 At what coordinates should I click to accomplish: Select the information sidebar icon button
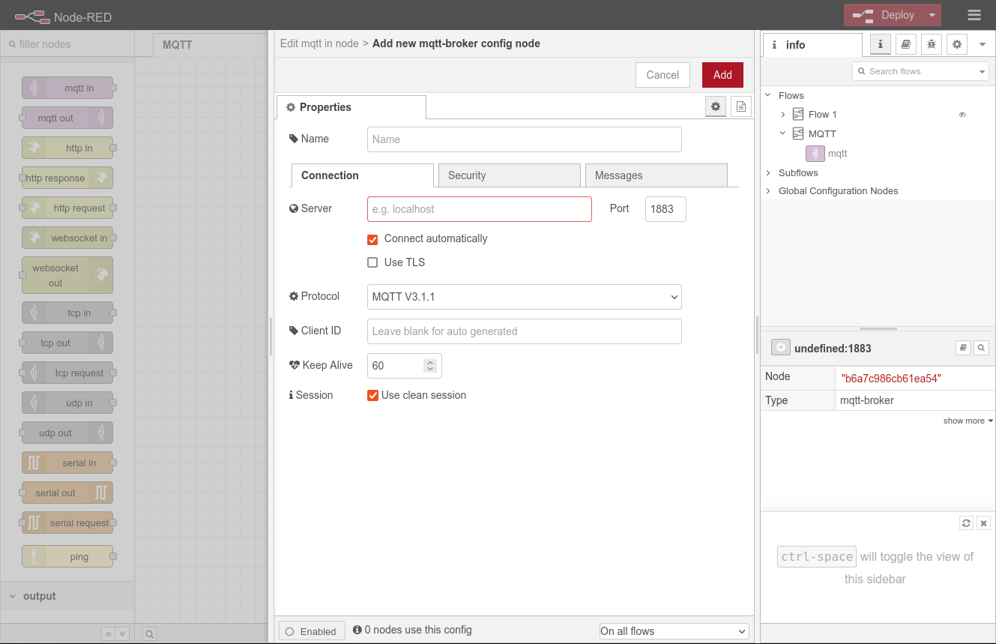[881, 44]
